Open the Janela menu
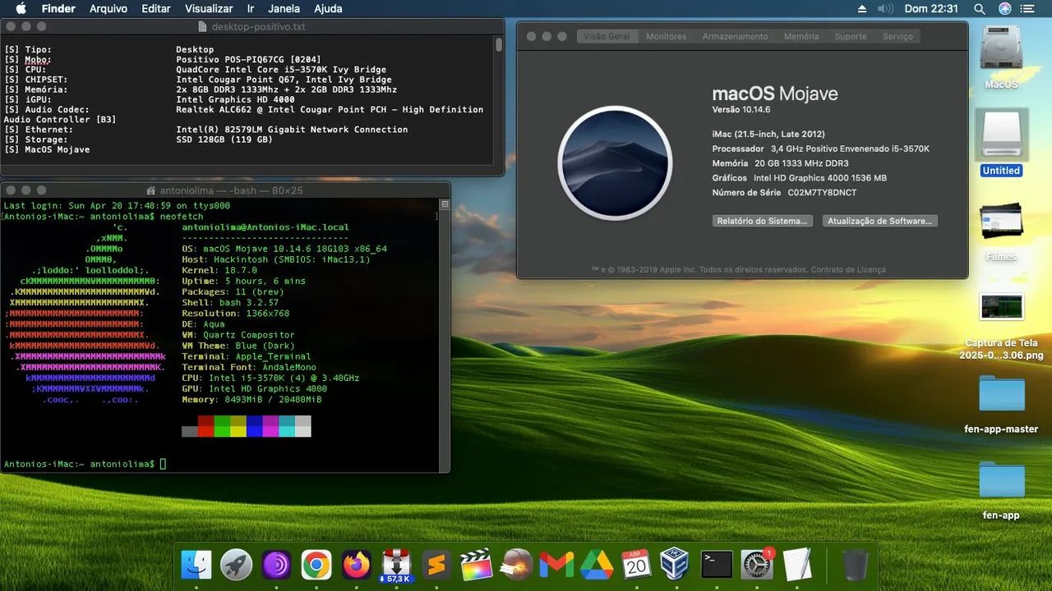1052x591 pixels. pyautogui.click(x=284, y=9)
